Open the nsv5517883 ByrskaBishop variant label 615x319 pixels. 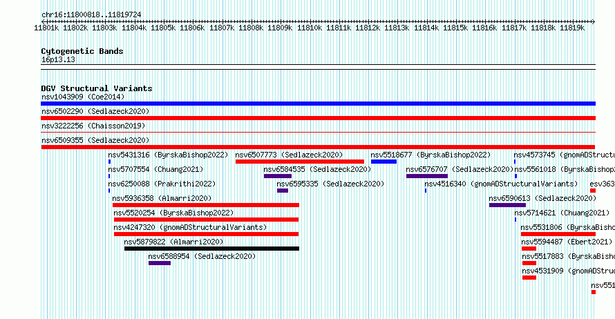click(x=568, y=256)
